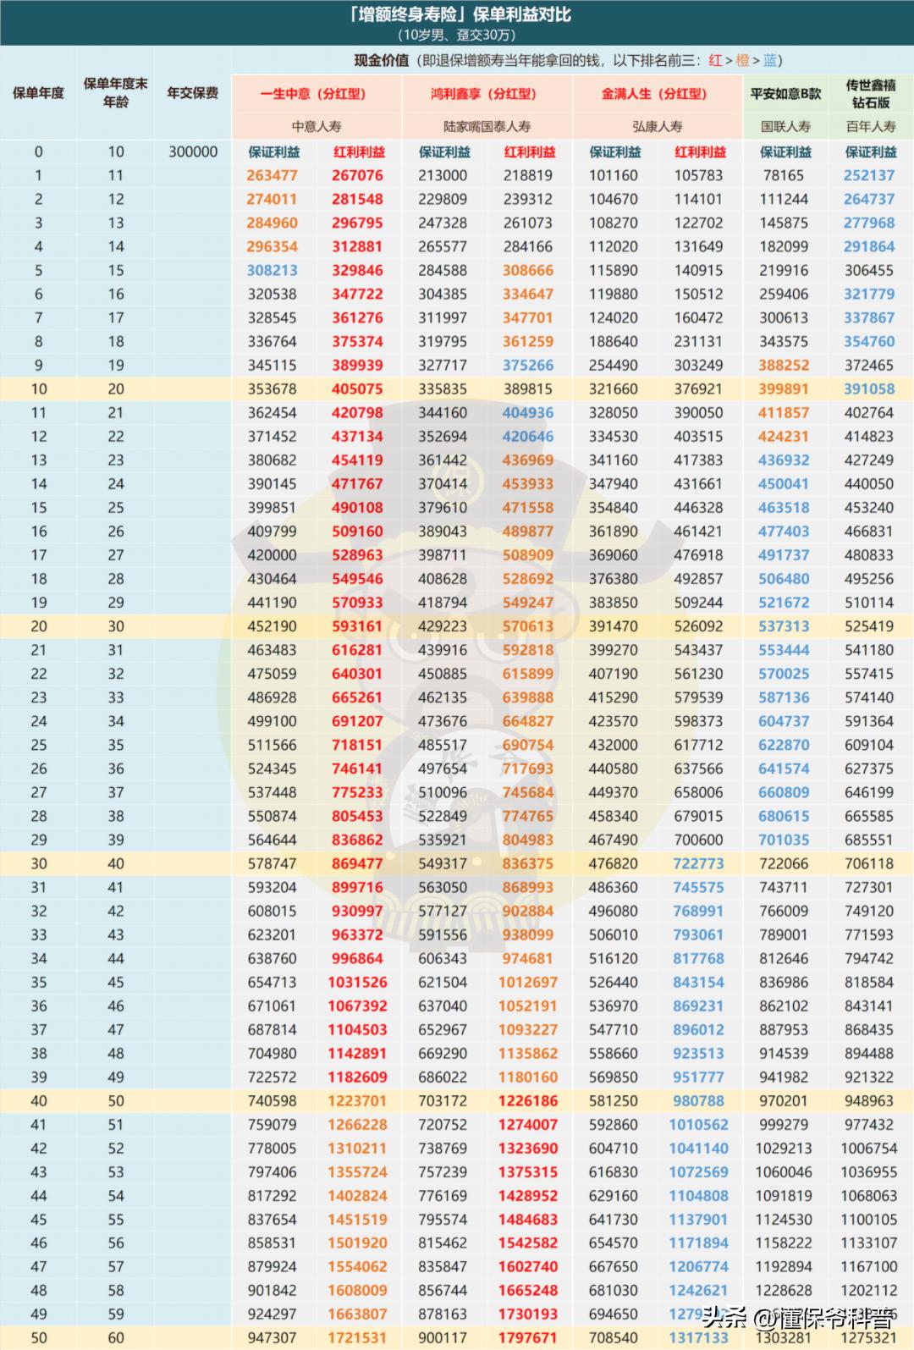This screenshot has width=914, height=1350.
Task: Click the orange value 1223701
Action: 357,1100
